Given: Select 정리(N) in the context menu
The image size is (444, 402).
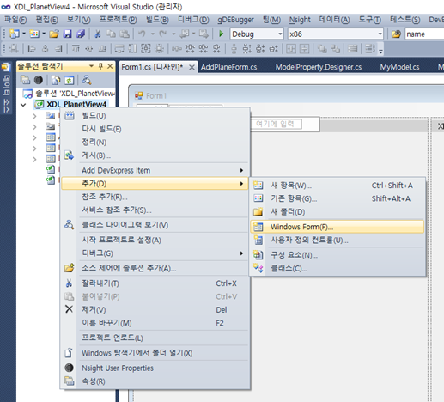Looking at the screenshot, I should coord(155,142).
